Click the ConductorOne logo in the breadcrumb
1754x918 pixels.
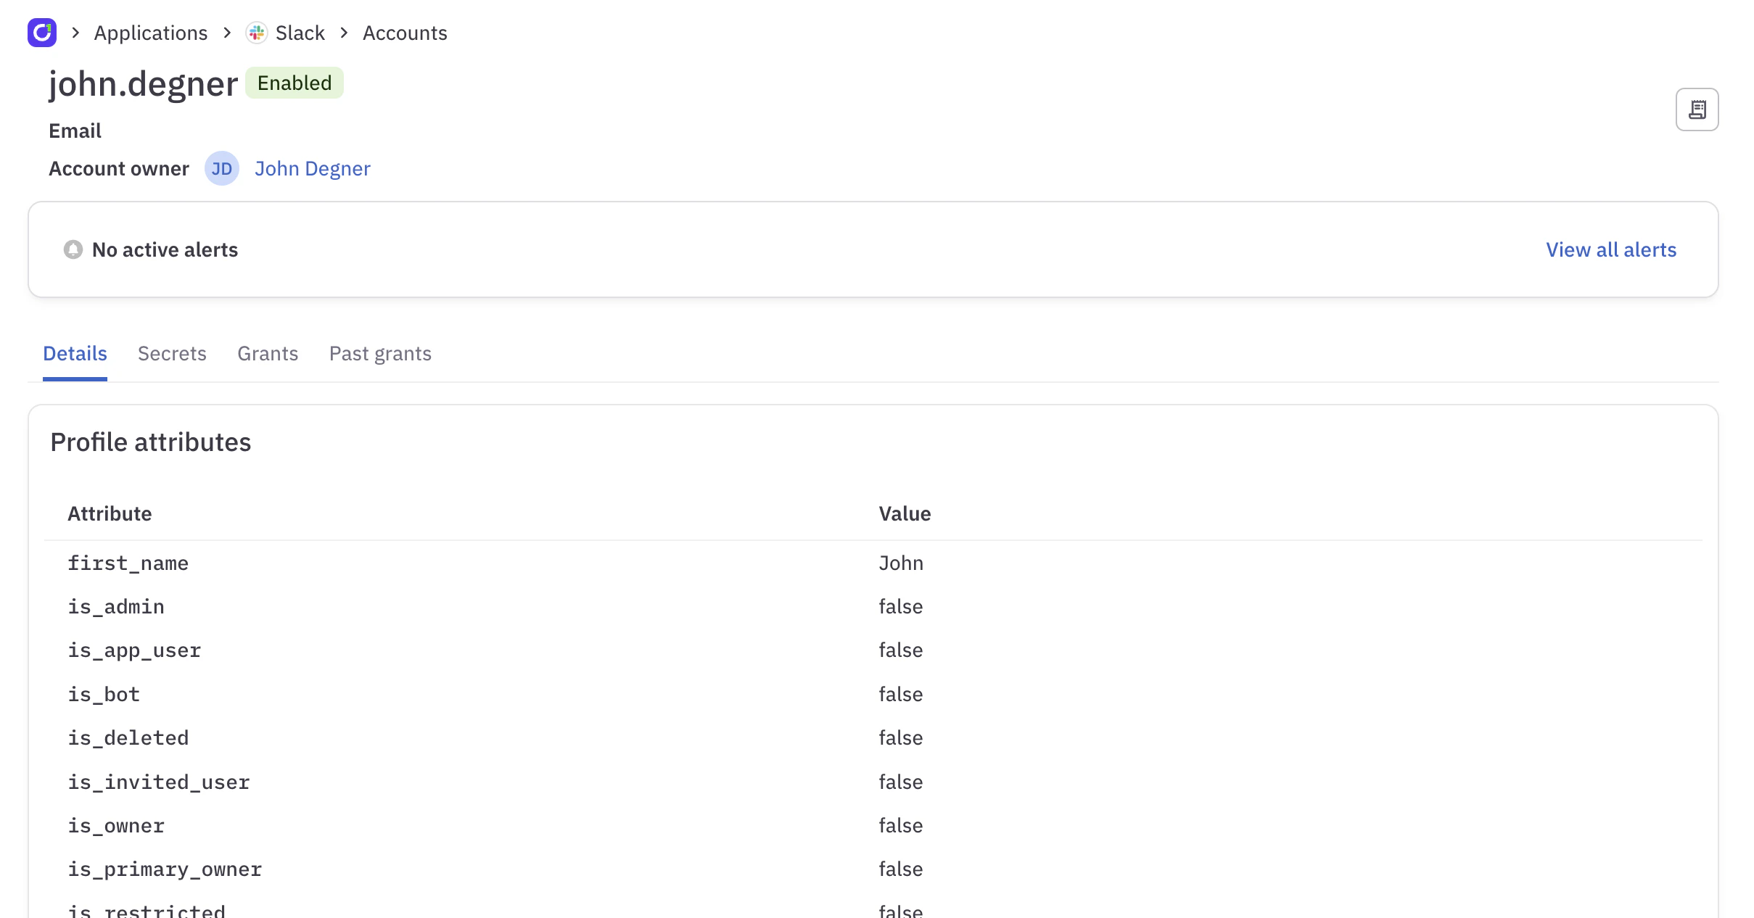[x=41, y=33]
